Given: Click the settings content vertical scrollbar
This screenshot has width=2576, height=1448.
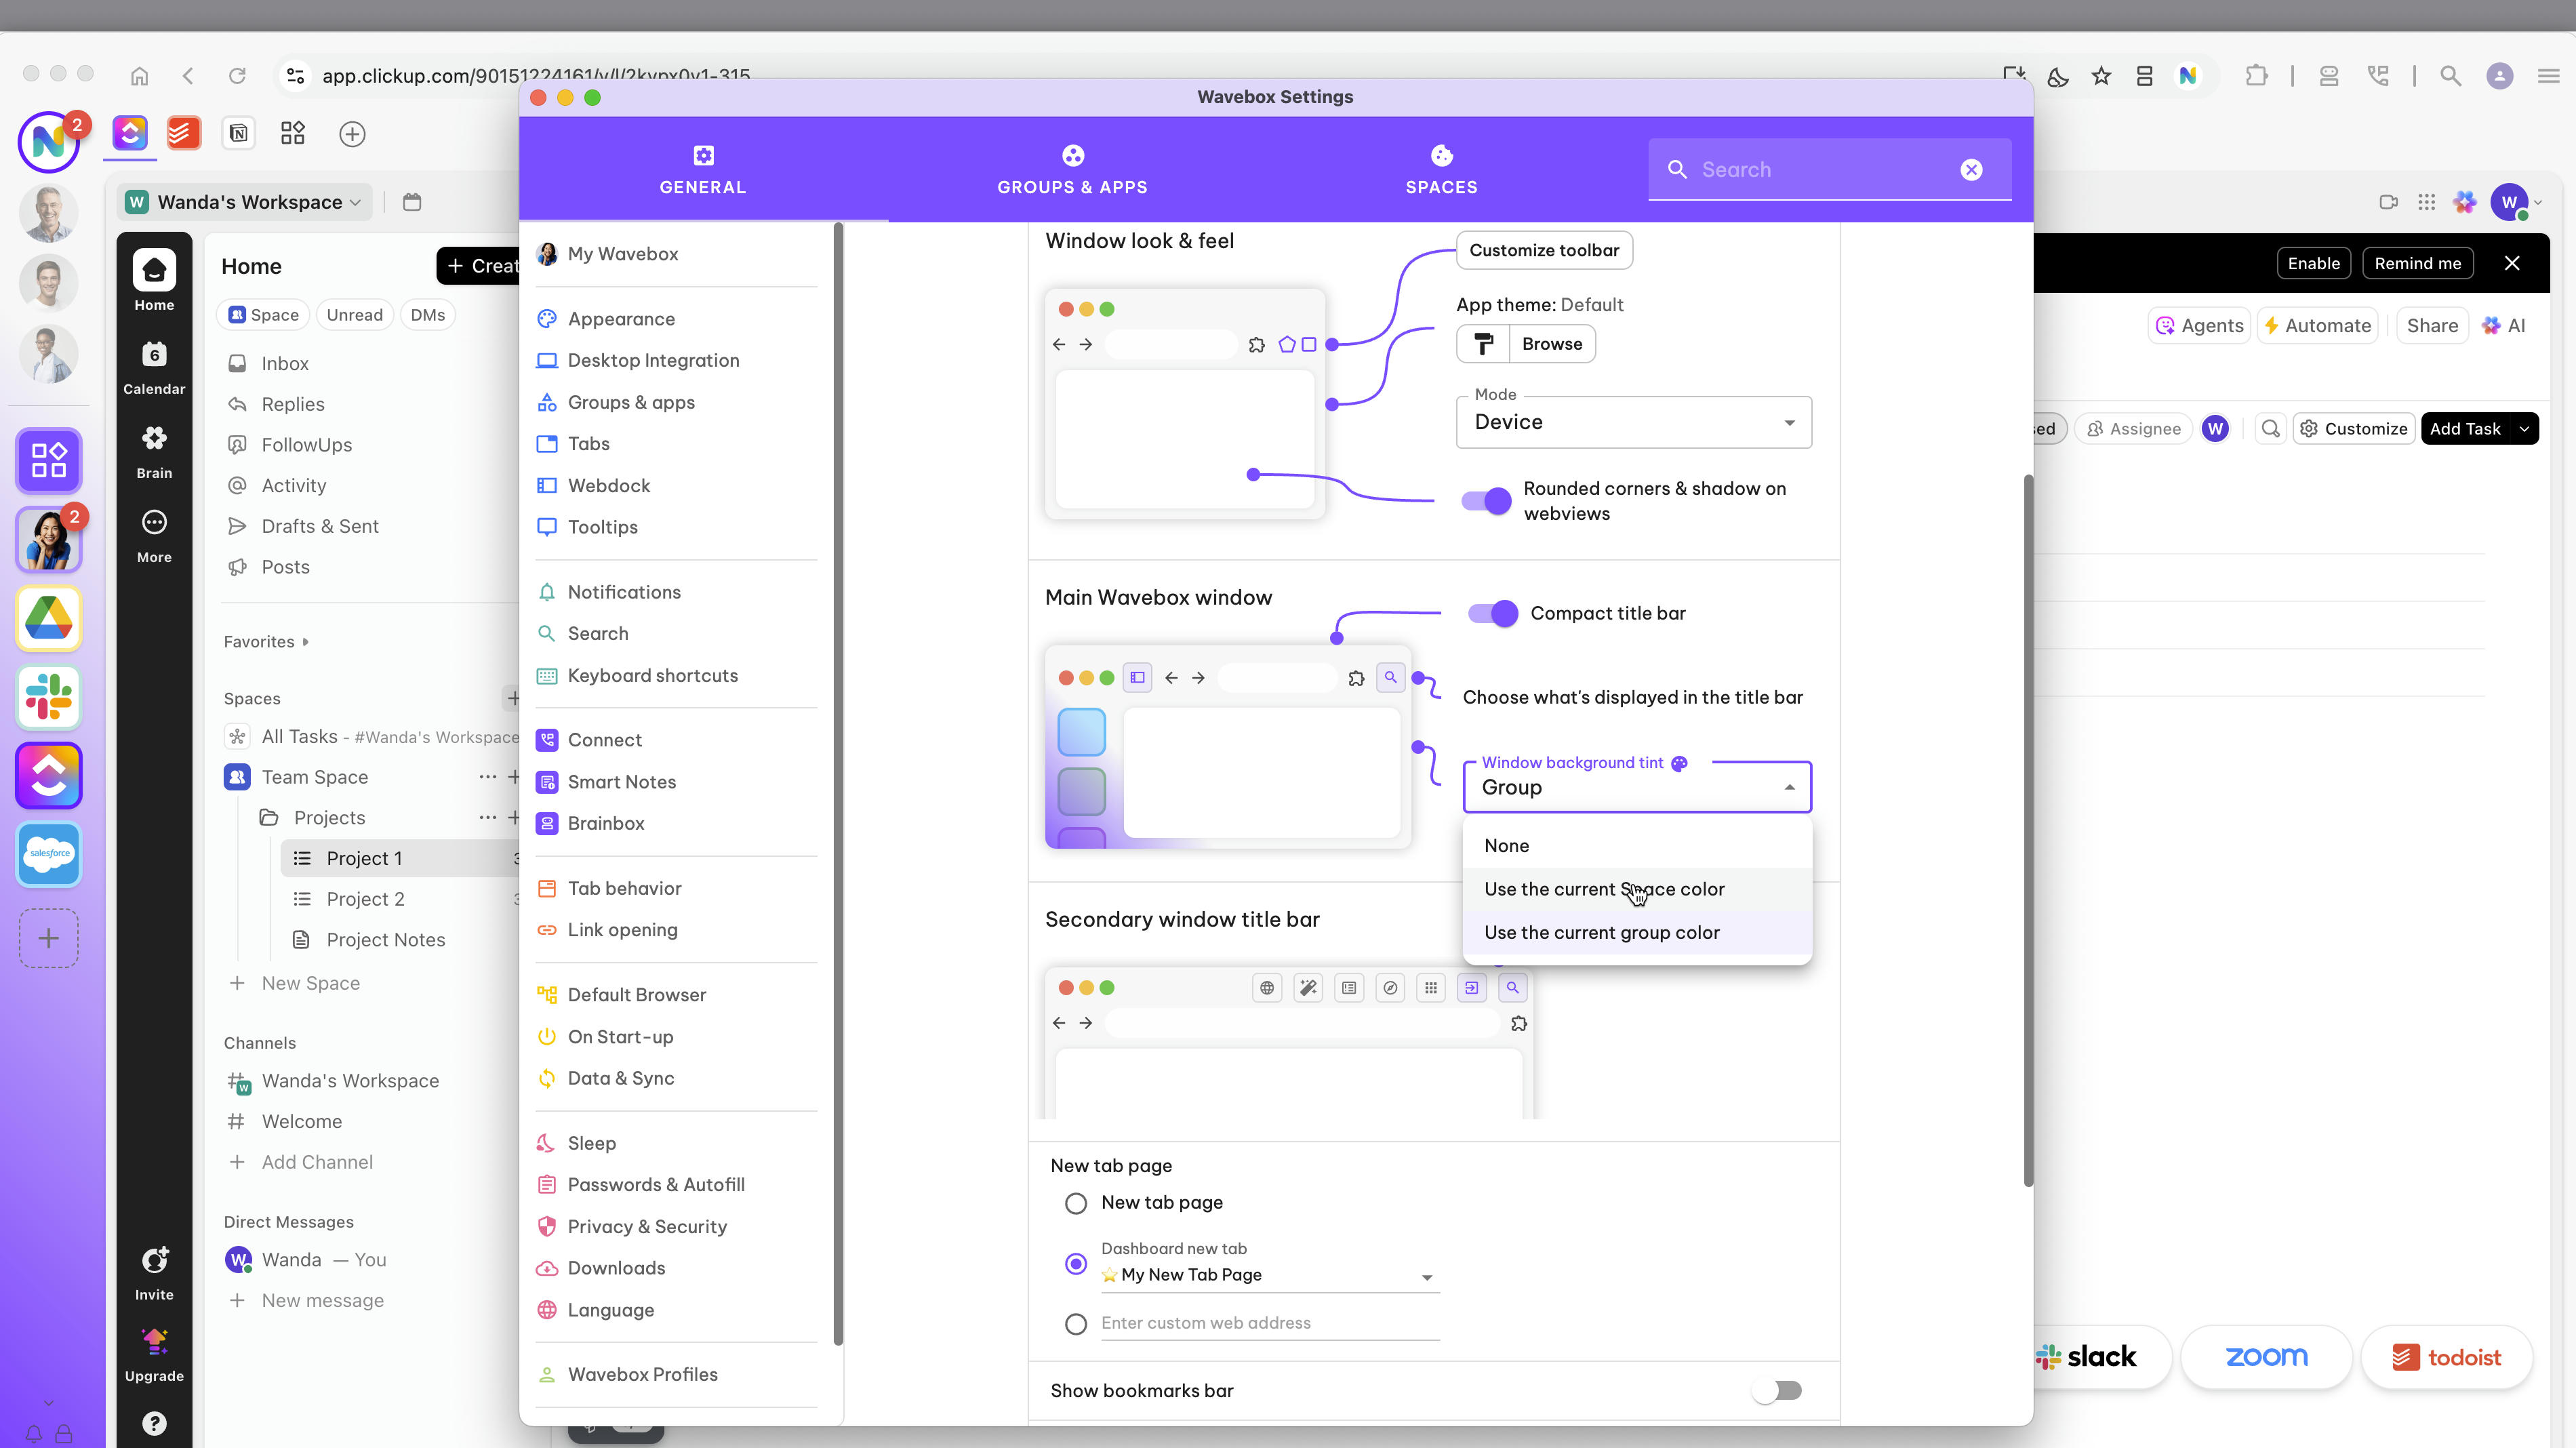Looking at the screenshot, I should coord(2028,830).
